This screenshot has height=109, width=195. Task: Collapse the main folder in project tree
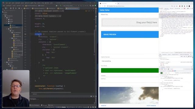tap(9, 31)
